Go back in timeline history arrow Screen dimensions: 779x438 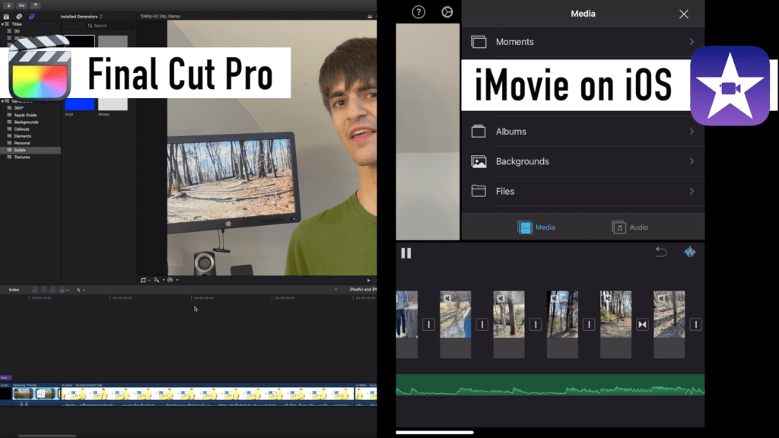point(335,289)
